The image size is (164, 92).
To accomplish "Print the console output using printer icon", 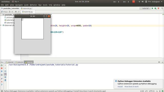I will (x=5, y=77).
